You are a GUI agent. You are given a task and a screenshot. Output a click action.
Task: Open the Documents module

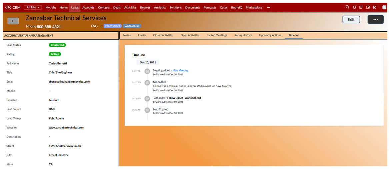pyautogui.click(x=193, y=7)
